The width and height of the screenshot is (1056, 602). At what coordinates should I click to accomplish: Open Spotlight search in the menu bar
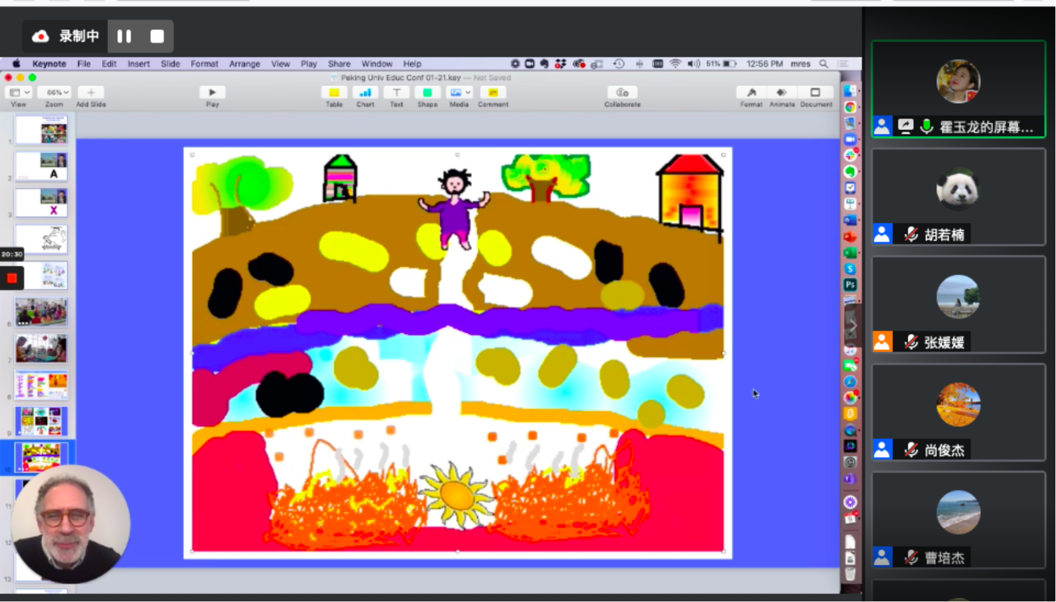pos(823,63)
